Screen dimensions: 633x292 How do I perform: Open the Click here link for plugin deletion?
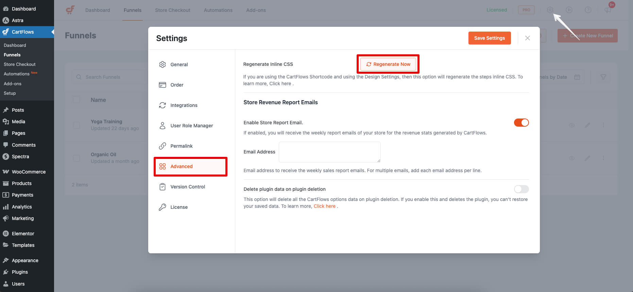[x=325, y=206]
